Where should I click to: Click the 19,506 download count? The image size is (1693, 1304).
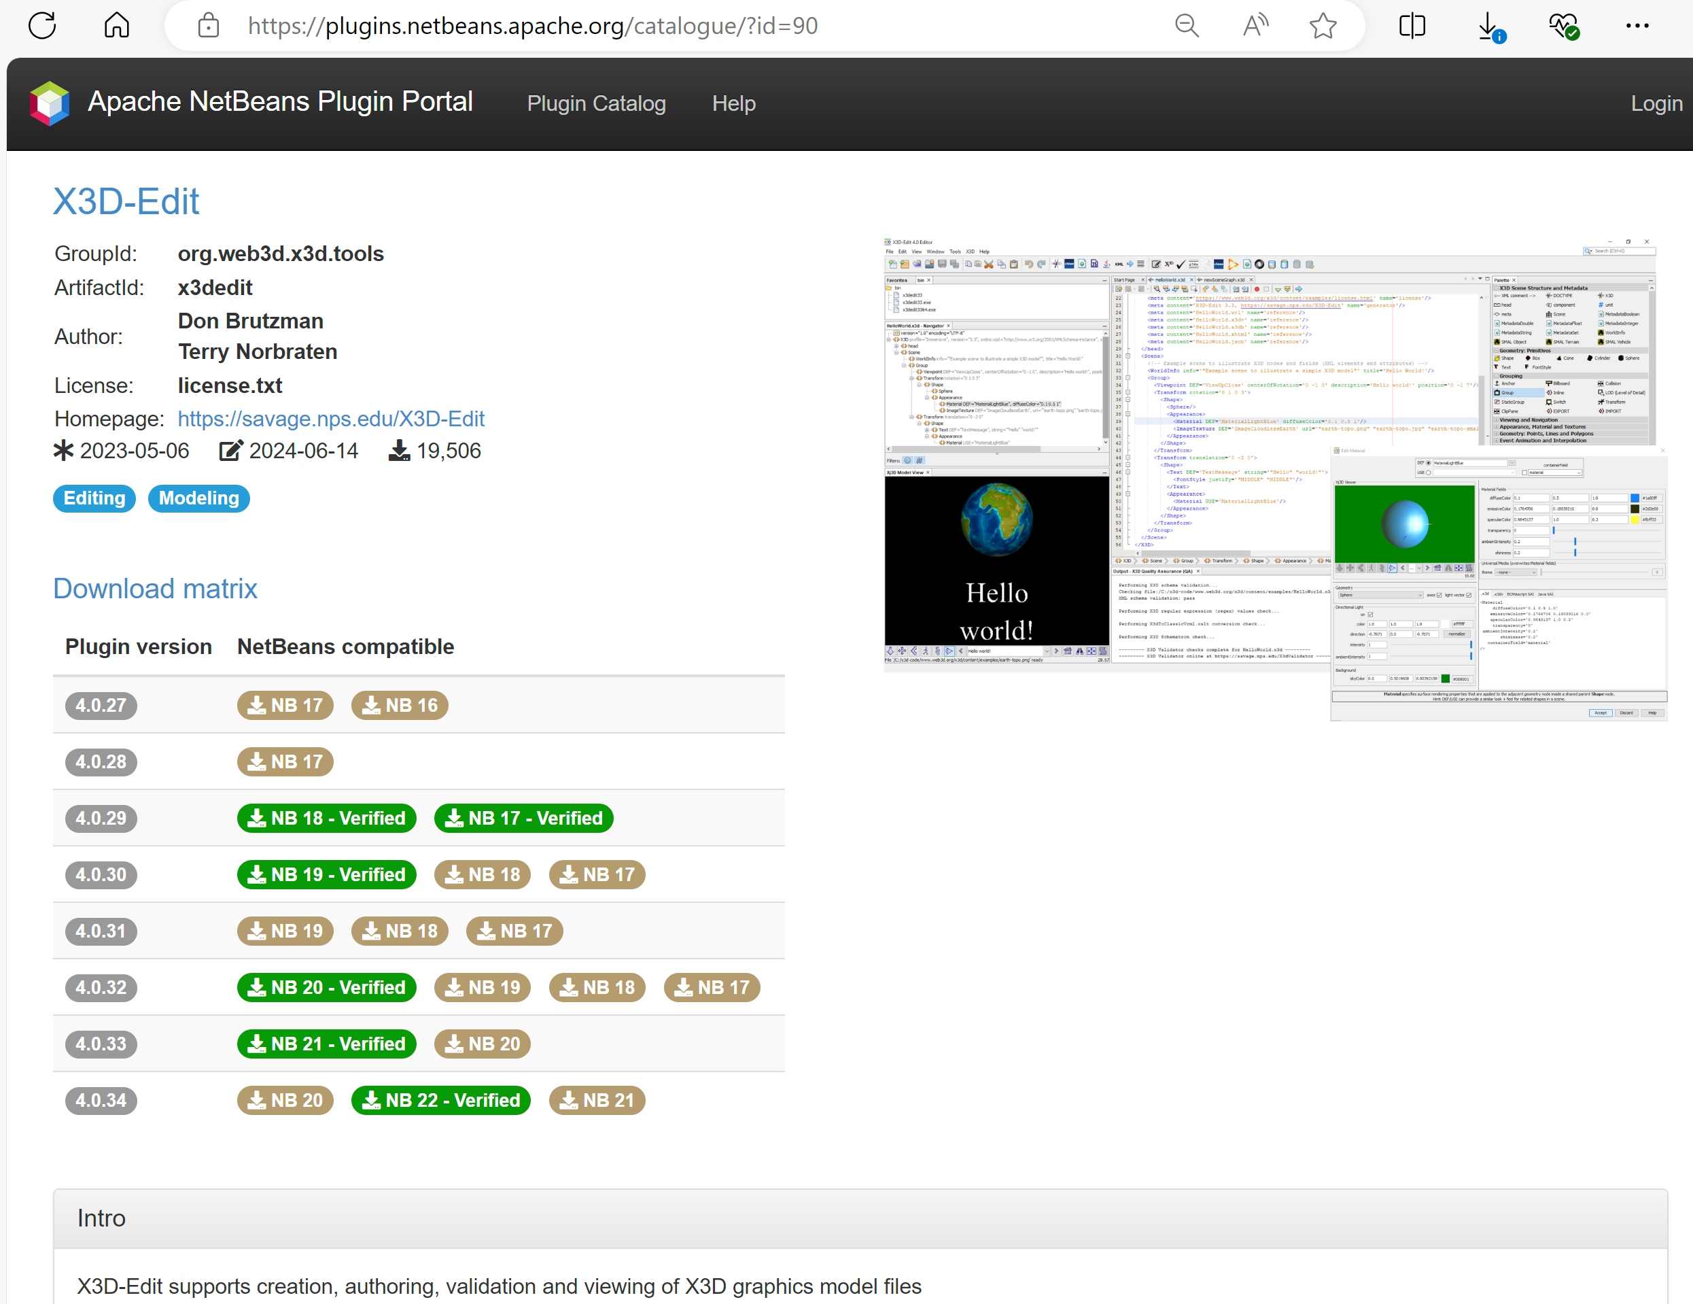(449, 451)
